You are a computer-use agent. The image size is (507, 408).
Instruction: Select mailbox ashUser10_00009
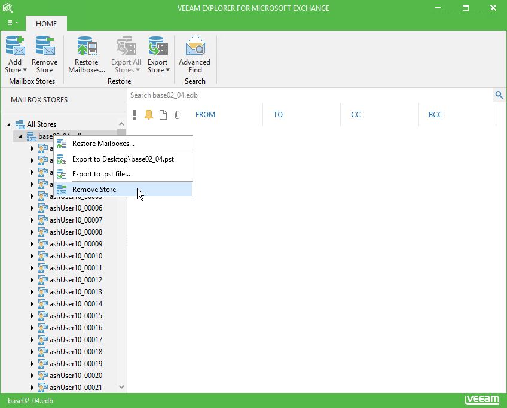click(76, 244)
